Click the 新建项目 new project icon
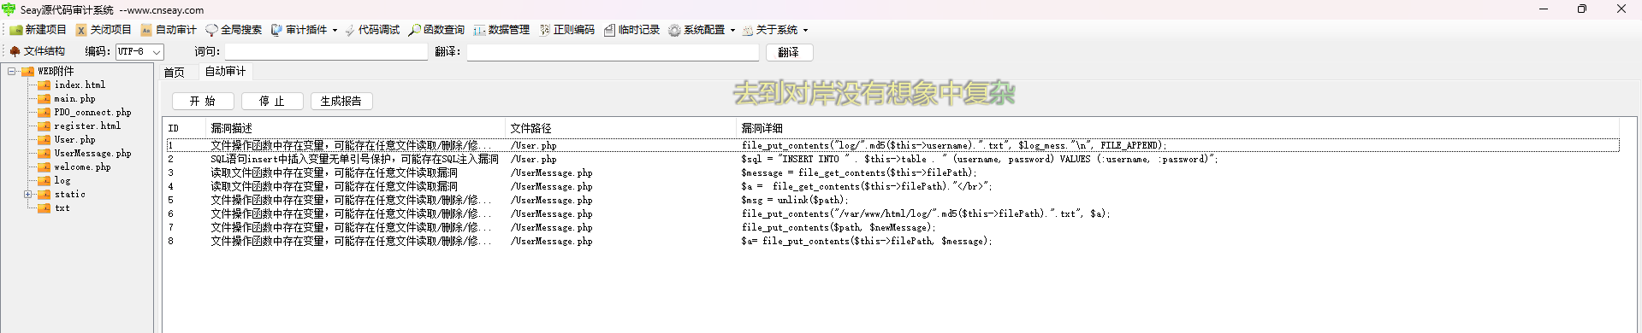 (x=16, y=30)
